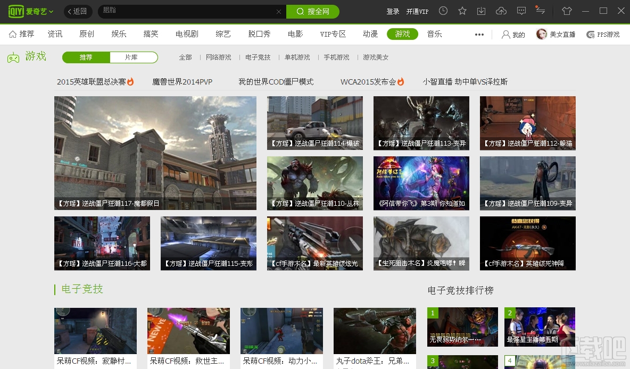Open viewing history via clock icon
This screenshot has height=369, width=630.
443,11
